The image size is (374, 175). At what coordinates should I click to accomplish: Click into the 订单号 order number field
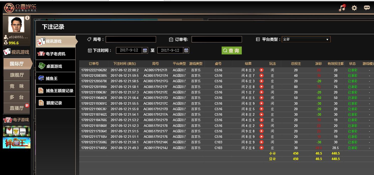[217, 39]
